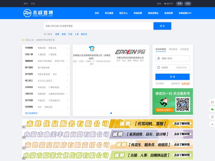Open the 赤峰数字网安警务室 announcement
This screenshot has width=215, height=161.
tap(45, 40)
